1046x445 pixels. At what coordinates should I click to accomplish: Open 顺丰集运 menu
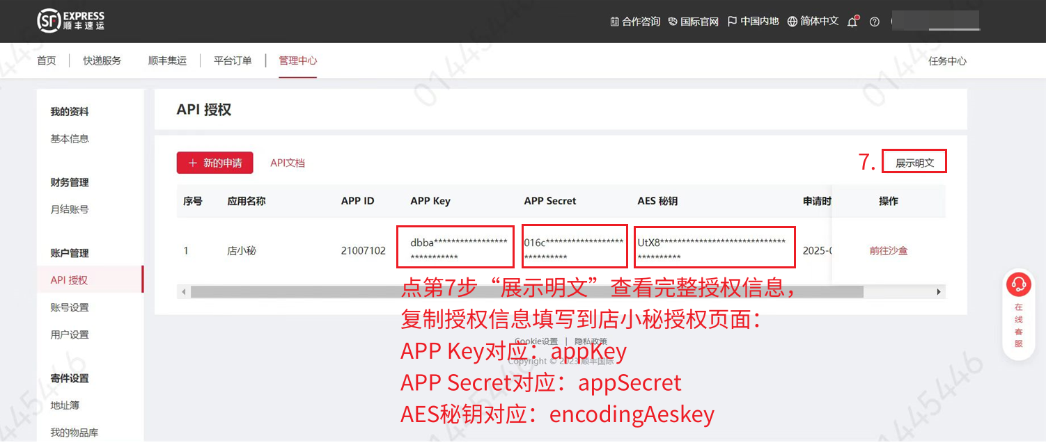pyautogui.click(x=168, y=60)
